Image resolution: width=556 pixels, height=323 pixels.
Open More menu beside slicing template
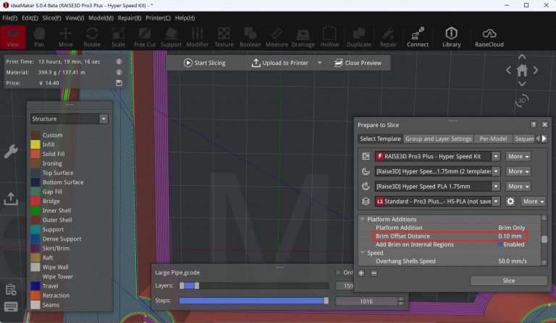coord(534,202)
